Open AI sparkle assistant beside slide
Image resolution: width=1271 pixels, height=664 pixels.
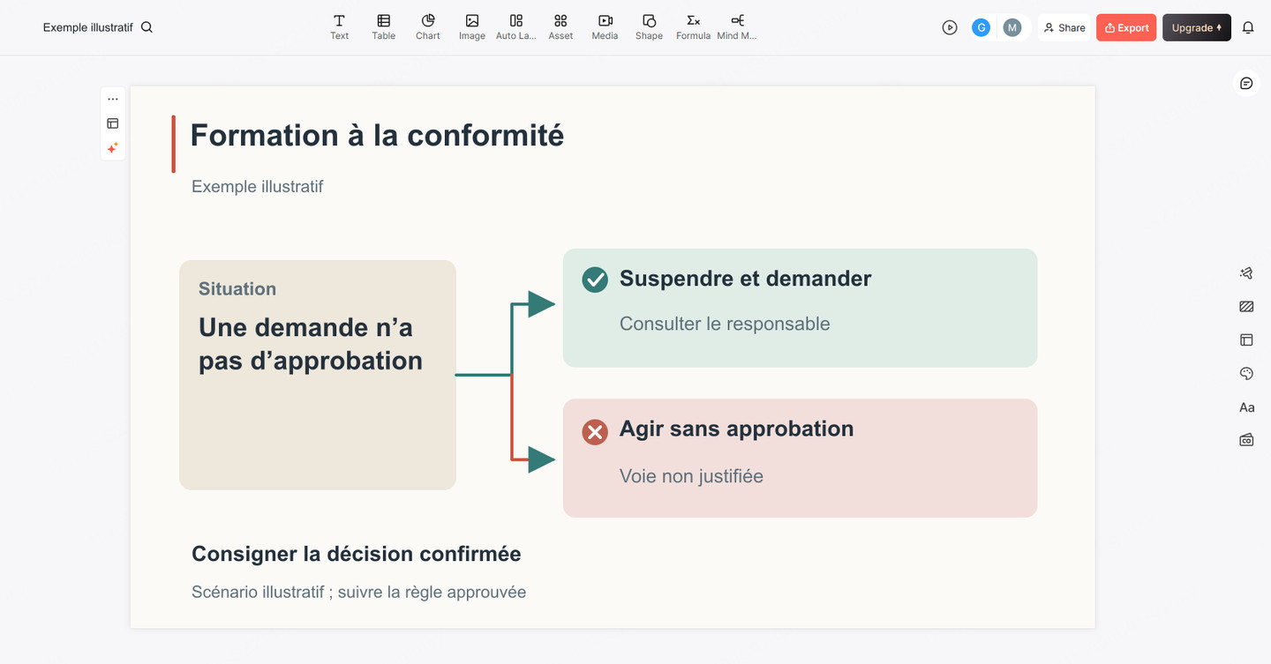coord(113,148)
